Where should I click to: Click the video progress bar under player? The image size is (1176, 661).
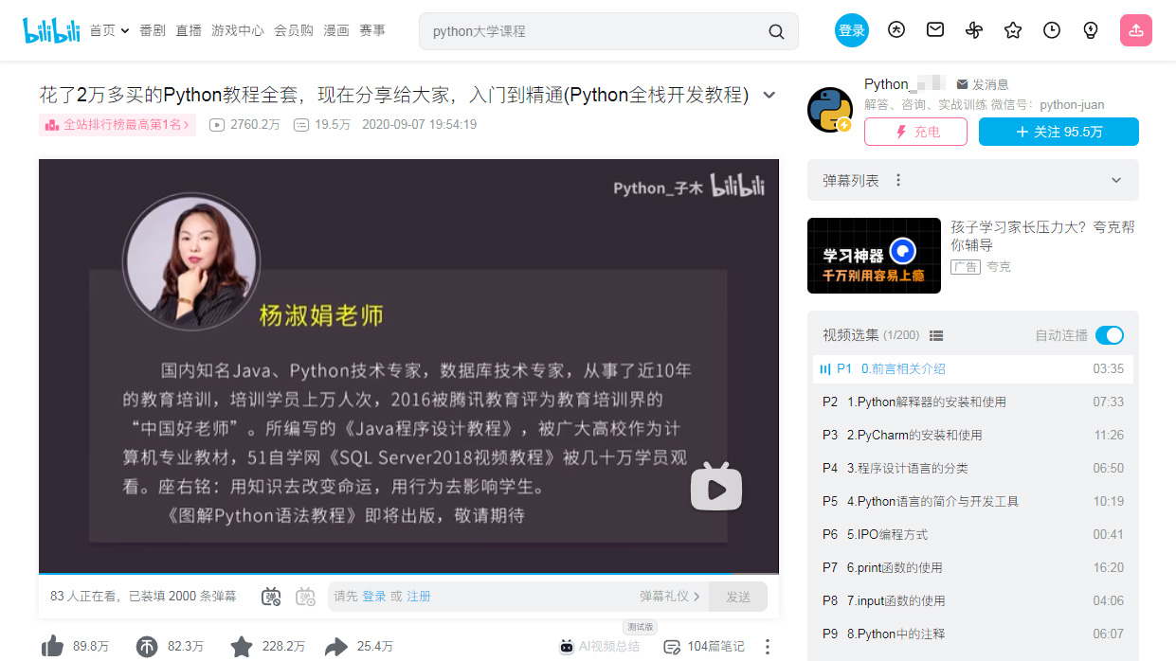pyautogui.click(x=408, y=574)
